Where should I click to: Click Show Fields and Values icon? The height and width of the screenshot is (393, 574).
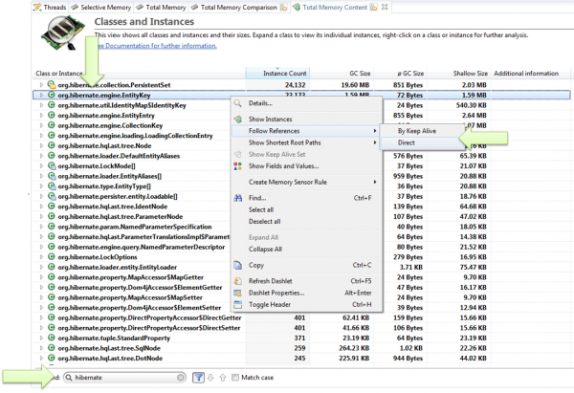238,166
